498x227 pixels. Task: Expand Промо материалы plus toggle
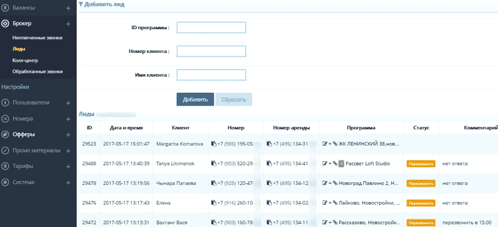click(x=68, y=151)
